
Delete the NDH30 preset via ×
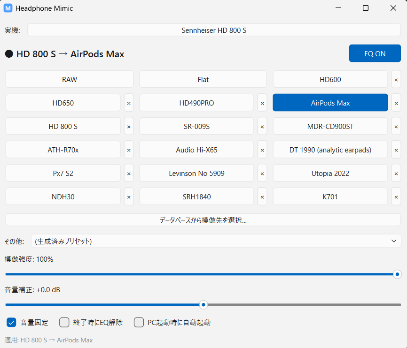point(129,197)
